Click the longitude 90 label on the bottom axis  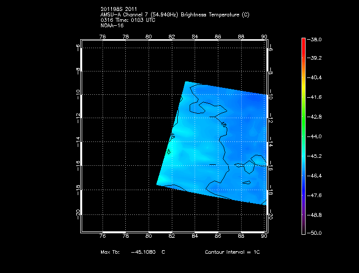tap(264, 238)
